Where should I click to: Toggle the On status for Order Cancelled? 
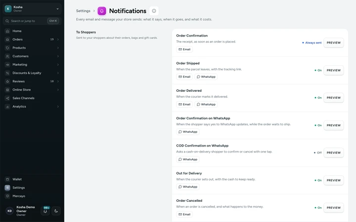coord(318,208)
